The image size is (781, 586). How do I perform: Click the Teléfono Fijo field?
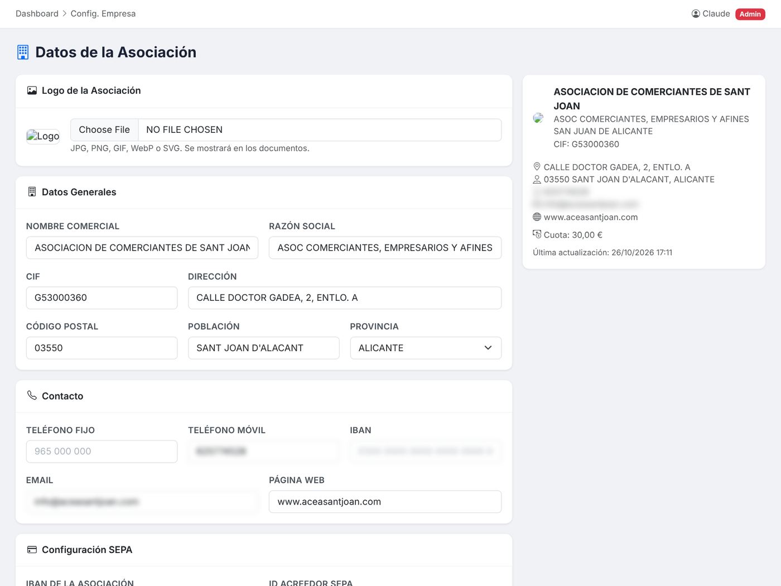point(102,451)
